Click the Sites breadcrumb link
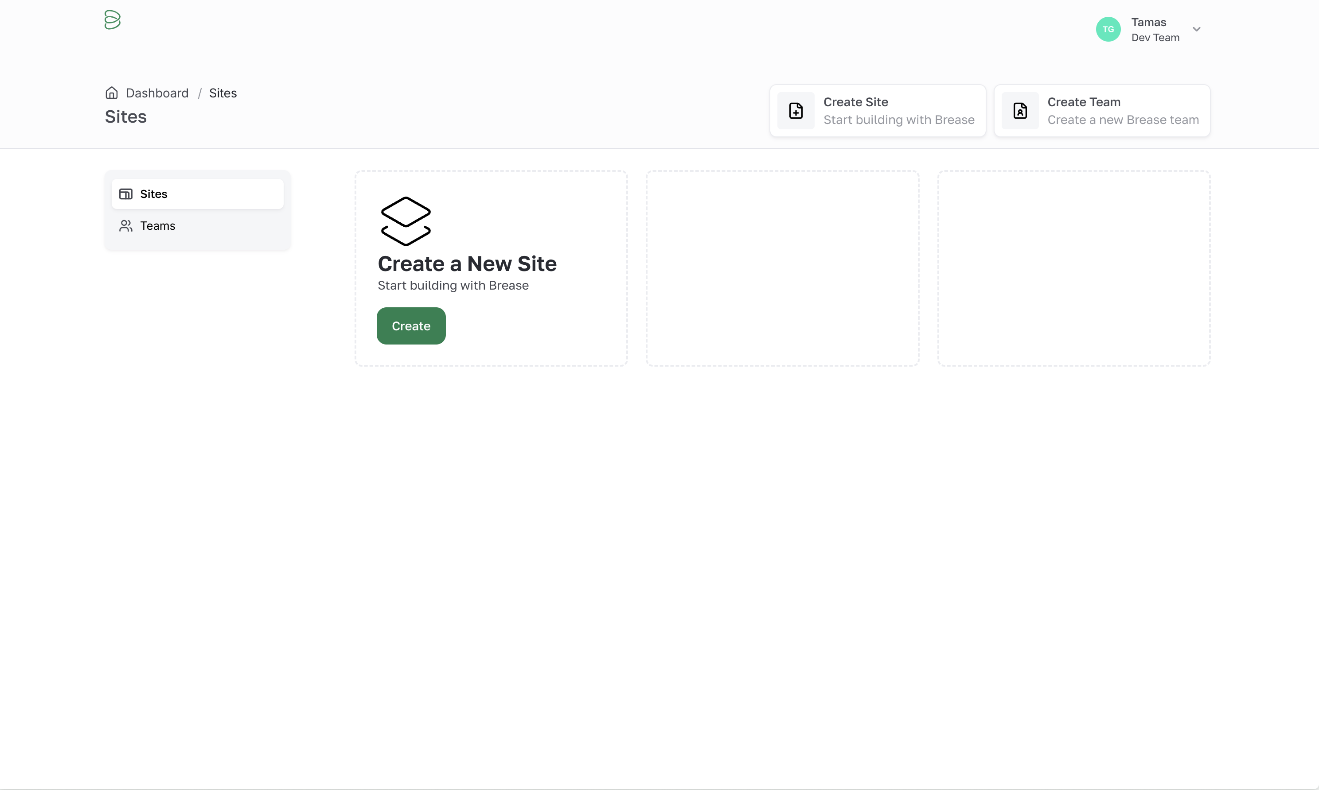Viewport: 1319px width, 790px height. pyautogui.click(x=222, y=93)
